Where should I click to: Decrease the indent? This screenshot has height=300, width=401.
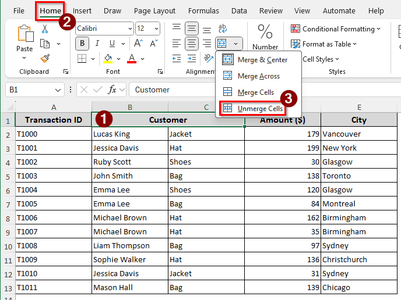[x=177, y=59]
